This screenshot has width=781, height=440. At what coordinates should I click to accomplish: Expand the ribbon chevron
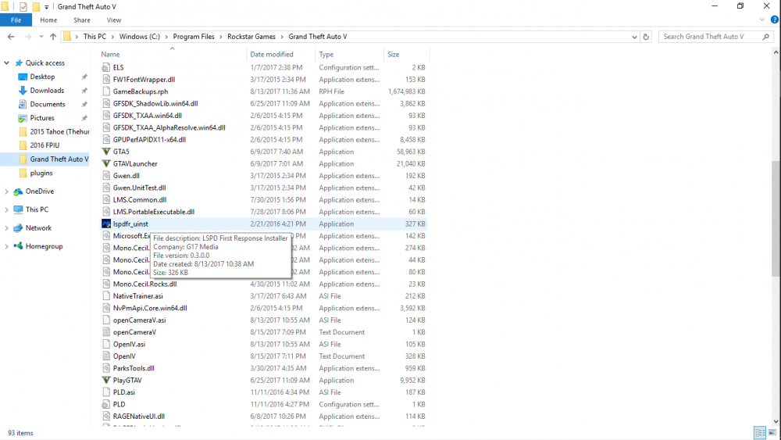pyautogui.click(x=762, y=20)
